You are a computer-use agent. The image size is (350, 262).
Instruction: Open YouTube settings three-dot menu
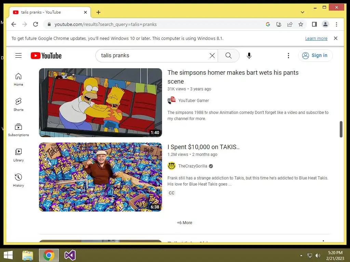coord(288,56)
